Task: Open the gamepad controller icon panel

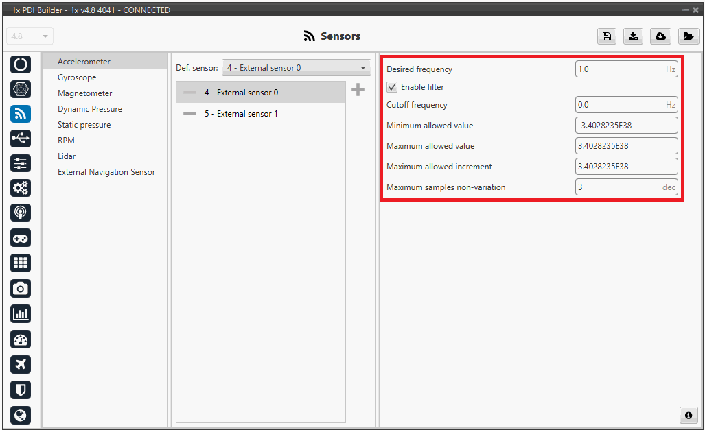Action: click(x=21, y=238)
